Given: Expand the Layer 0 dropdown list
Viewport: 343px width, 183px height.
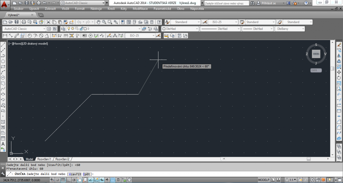Looking at the screenshot, I should (x=139, y=29).
